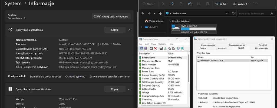Screen dimensions: 277x108
Task: Select the HFM128GDGTNG-87A0A disk row
Action: (x=232, y=61)
